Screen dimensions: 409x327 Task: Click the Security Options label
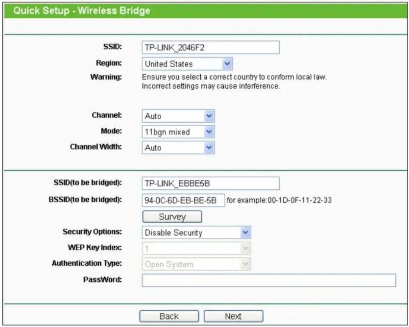(92, 232)
